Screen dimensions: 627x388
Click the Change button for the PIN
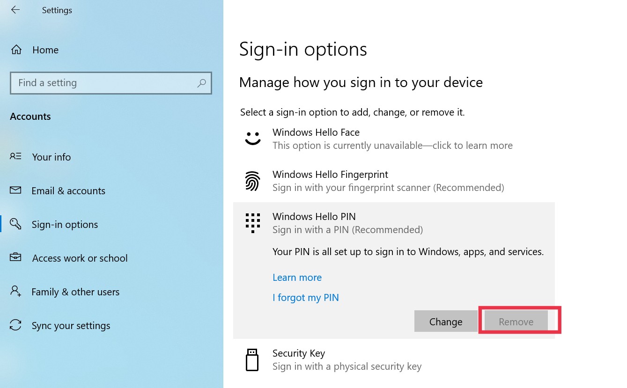tap(445, 321)
